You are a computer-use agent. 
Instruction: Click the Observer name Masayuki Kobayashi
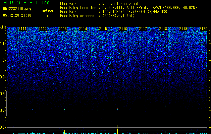pos(120,4)
